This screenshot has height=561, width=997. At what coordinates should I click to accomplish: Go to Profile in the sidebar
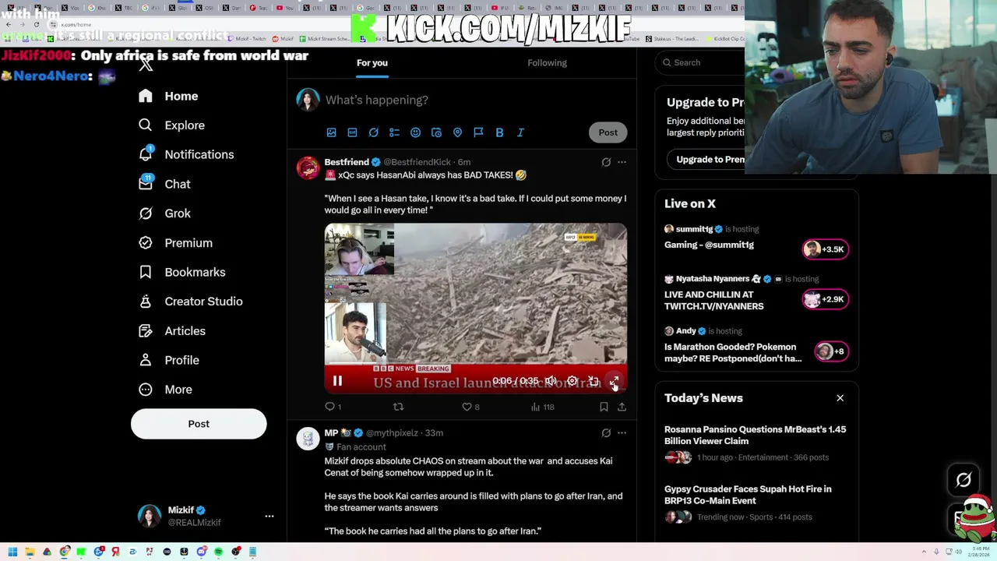(168, 360)
